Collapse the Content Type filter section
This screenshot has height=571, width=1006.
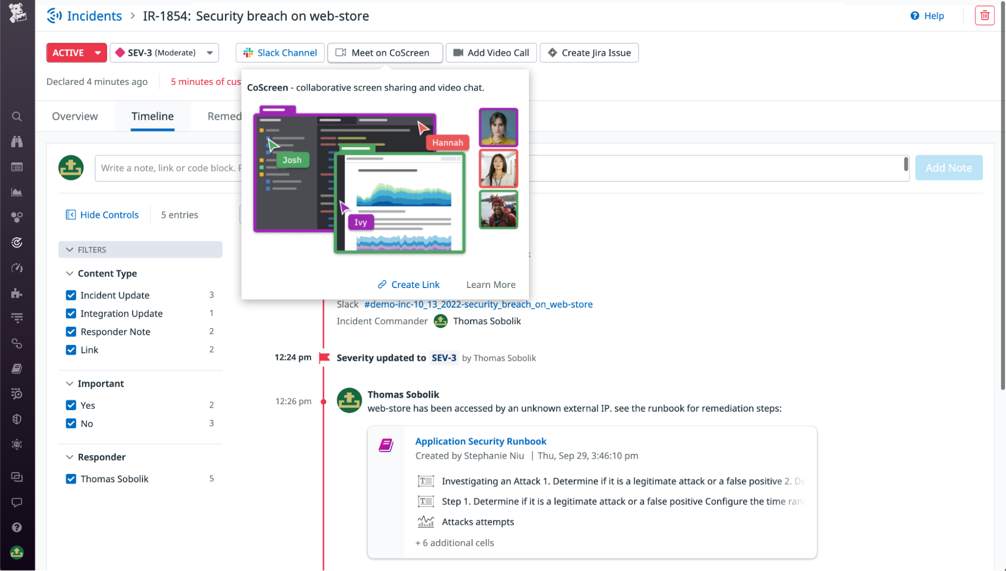point(69,273)
